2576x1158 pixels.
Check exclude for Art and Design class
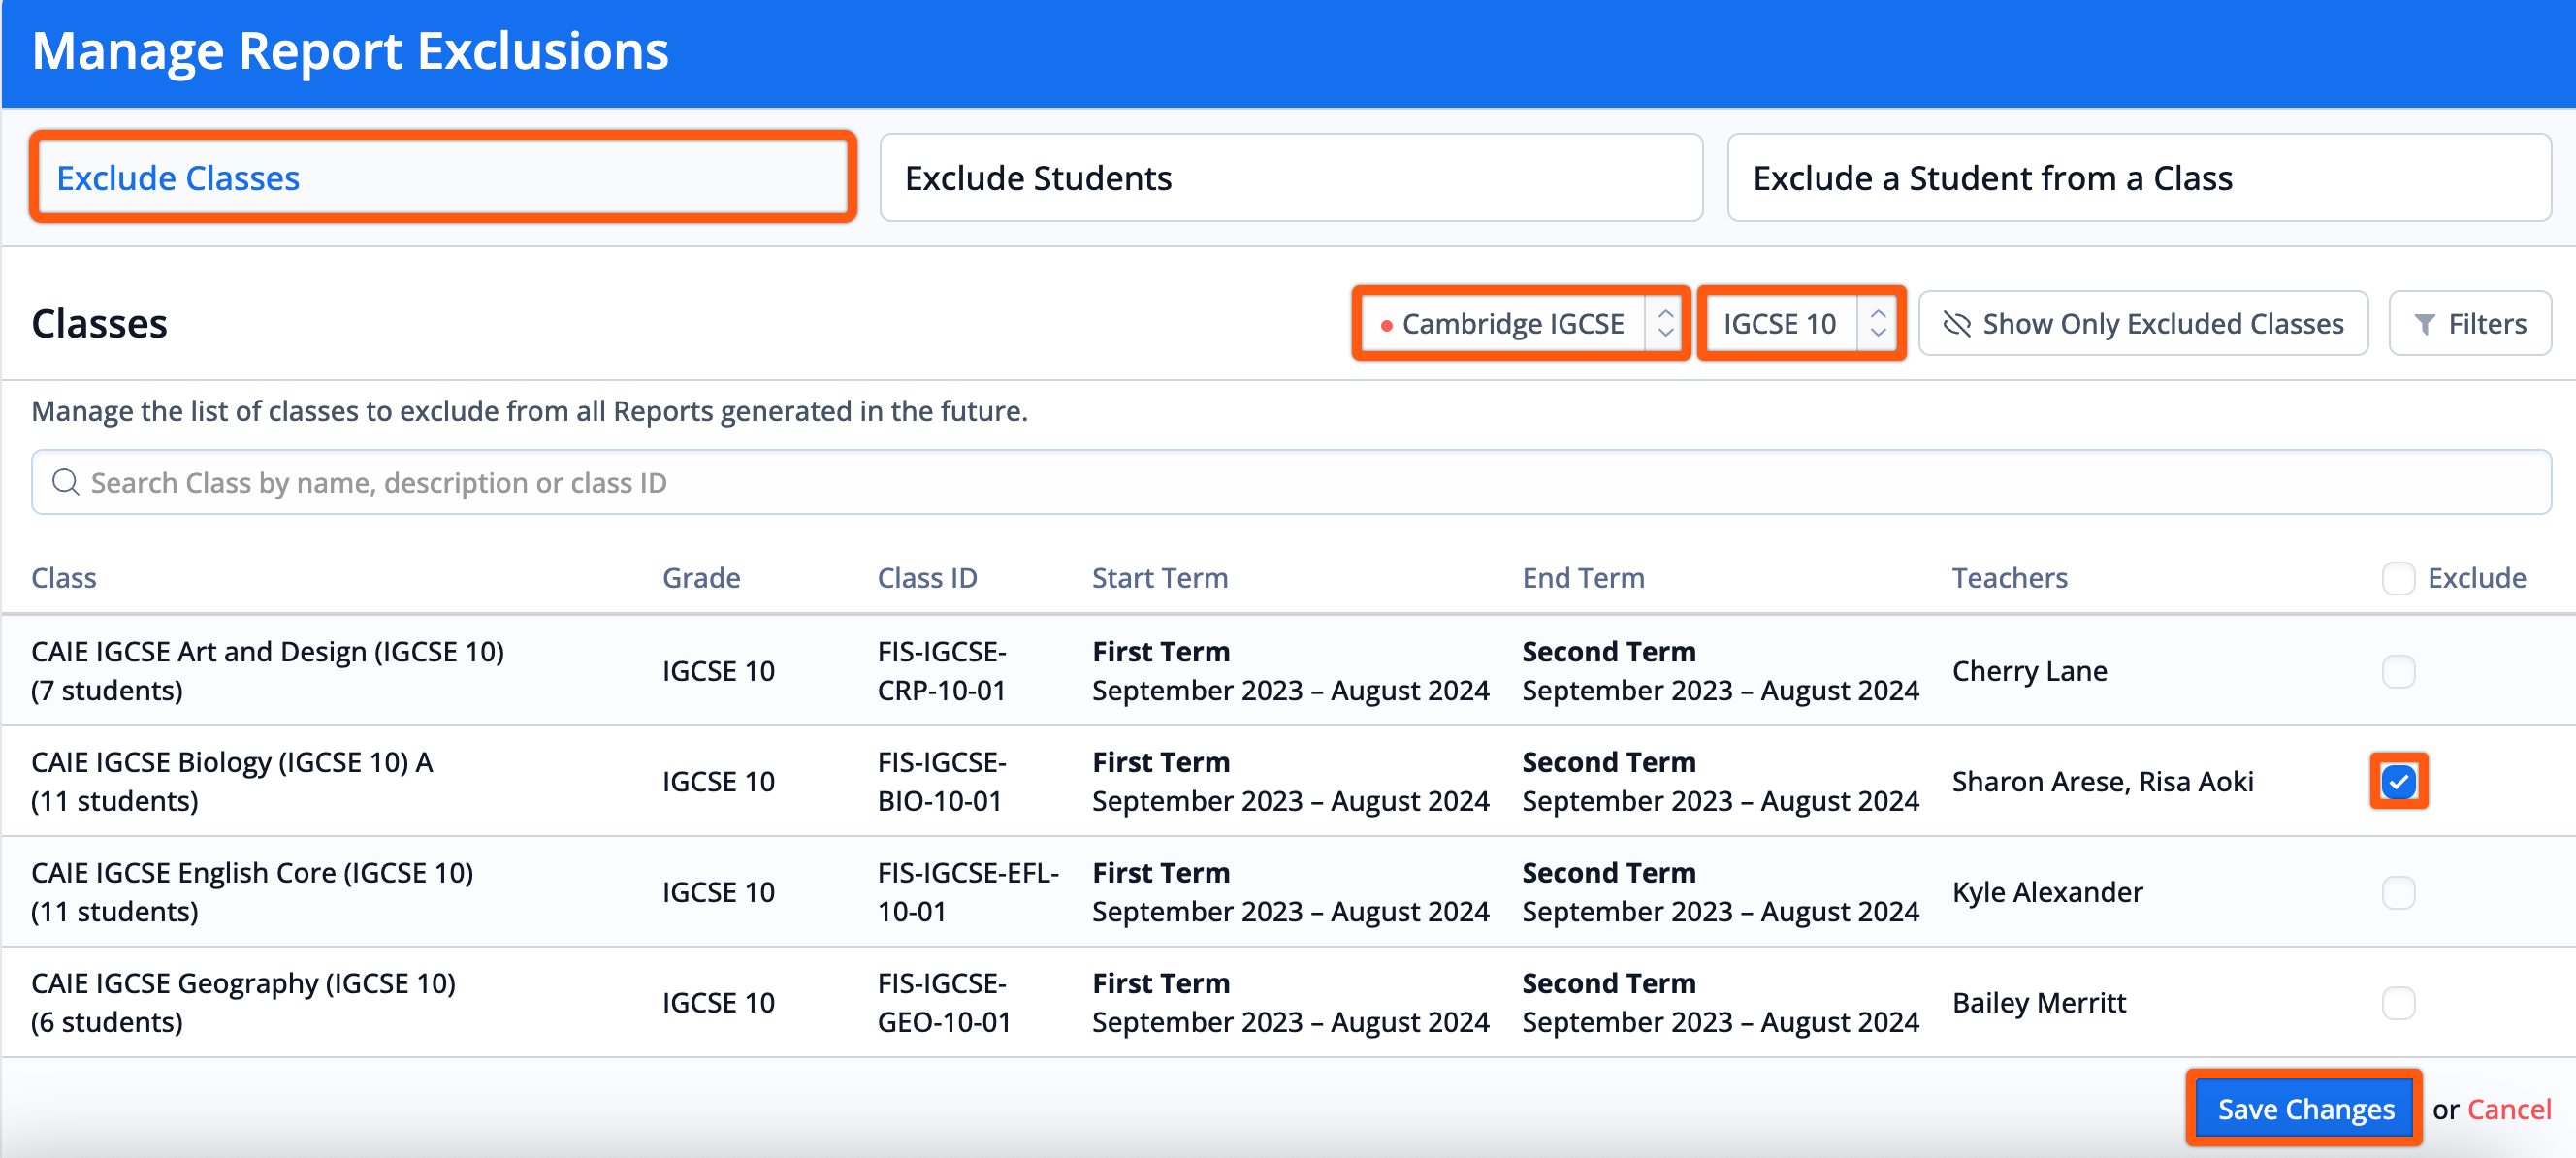coord(2397,671)
